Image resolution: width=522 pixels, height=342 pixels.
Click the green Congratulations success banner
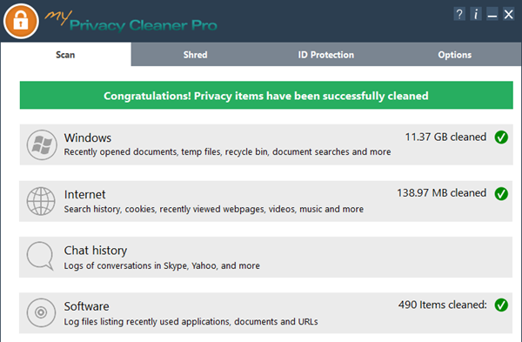click(266, 95)
